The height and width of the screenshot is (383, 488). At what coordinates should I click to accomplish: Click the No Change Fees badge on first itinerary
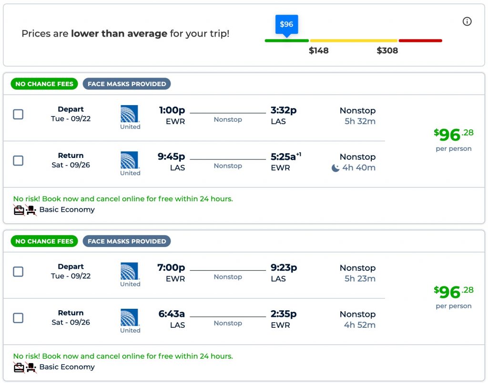click(x=44, y=84)
